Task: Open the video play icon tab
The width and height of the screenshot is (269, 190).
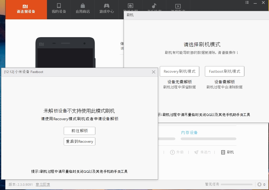Action: 178,6
